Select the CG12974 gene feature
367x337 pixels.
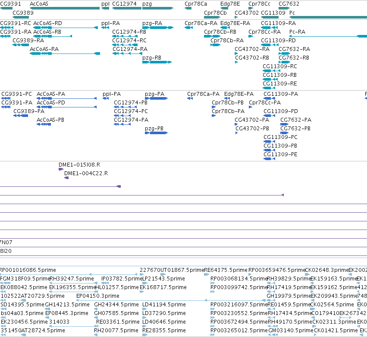tap(127, 8)
